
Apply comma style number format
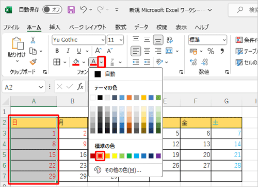[x=222, y=51]
